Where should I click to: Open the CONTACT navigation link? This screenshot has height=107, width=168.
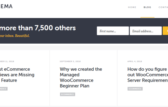coord(163,7)
